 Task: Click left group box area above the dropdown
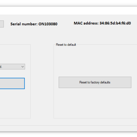point(15,54)
